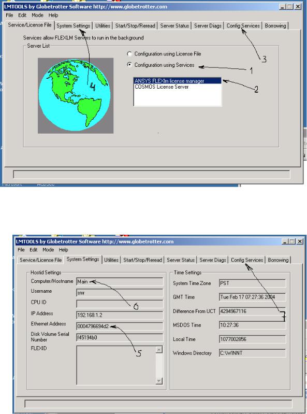This screenshot has height=414, width=307.
Task: Click FLEXID scrollbar down arrow
Action: (x=159, y=381)
